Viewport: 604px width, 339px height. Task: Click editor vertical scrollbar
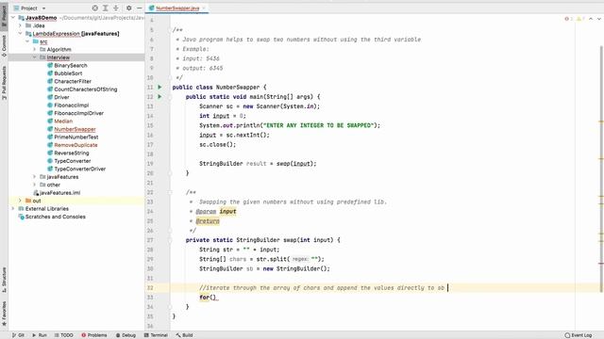601,169
